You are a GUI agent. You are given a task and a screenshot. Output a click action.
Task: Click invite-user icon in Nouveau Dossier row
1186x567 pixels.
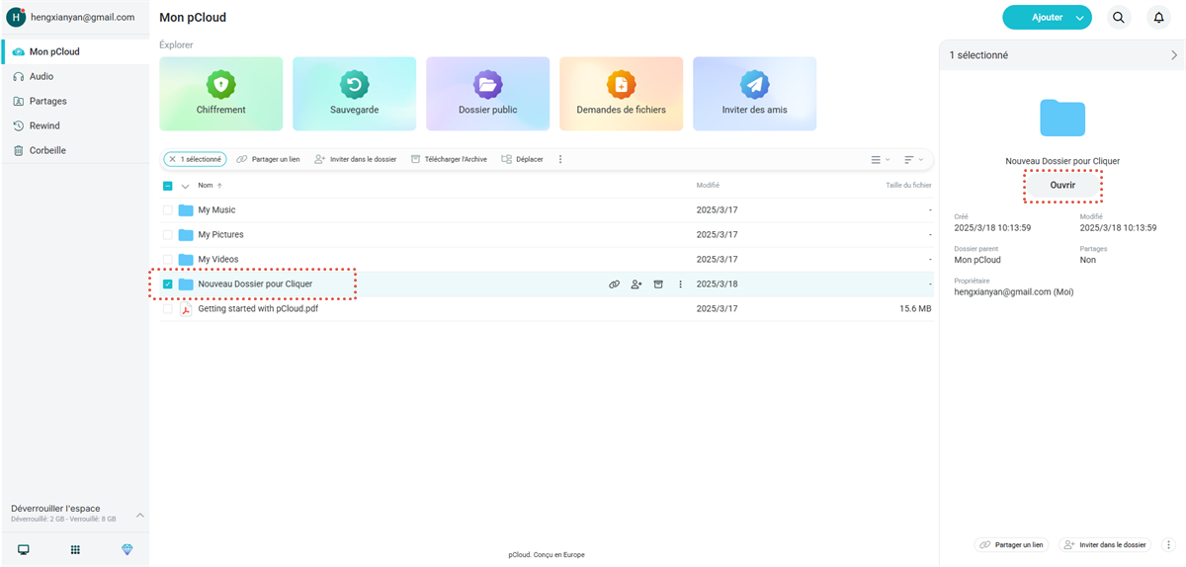[636, 283]
